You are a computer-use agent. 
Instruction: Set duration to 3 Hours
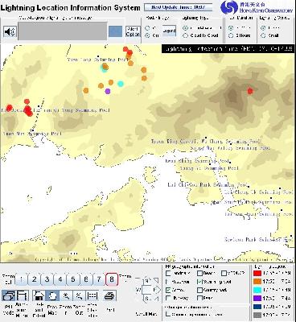point(231,35)
